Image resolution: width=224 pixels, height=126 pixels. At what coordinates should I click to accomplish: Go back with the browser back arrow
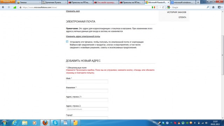[x=3, y=7]
